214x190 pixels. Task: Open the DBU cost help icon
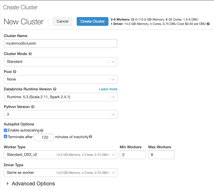coord(208,24)
